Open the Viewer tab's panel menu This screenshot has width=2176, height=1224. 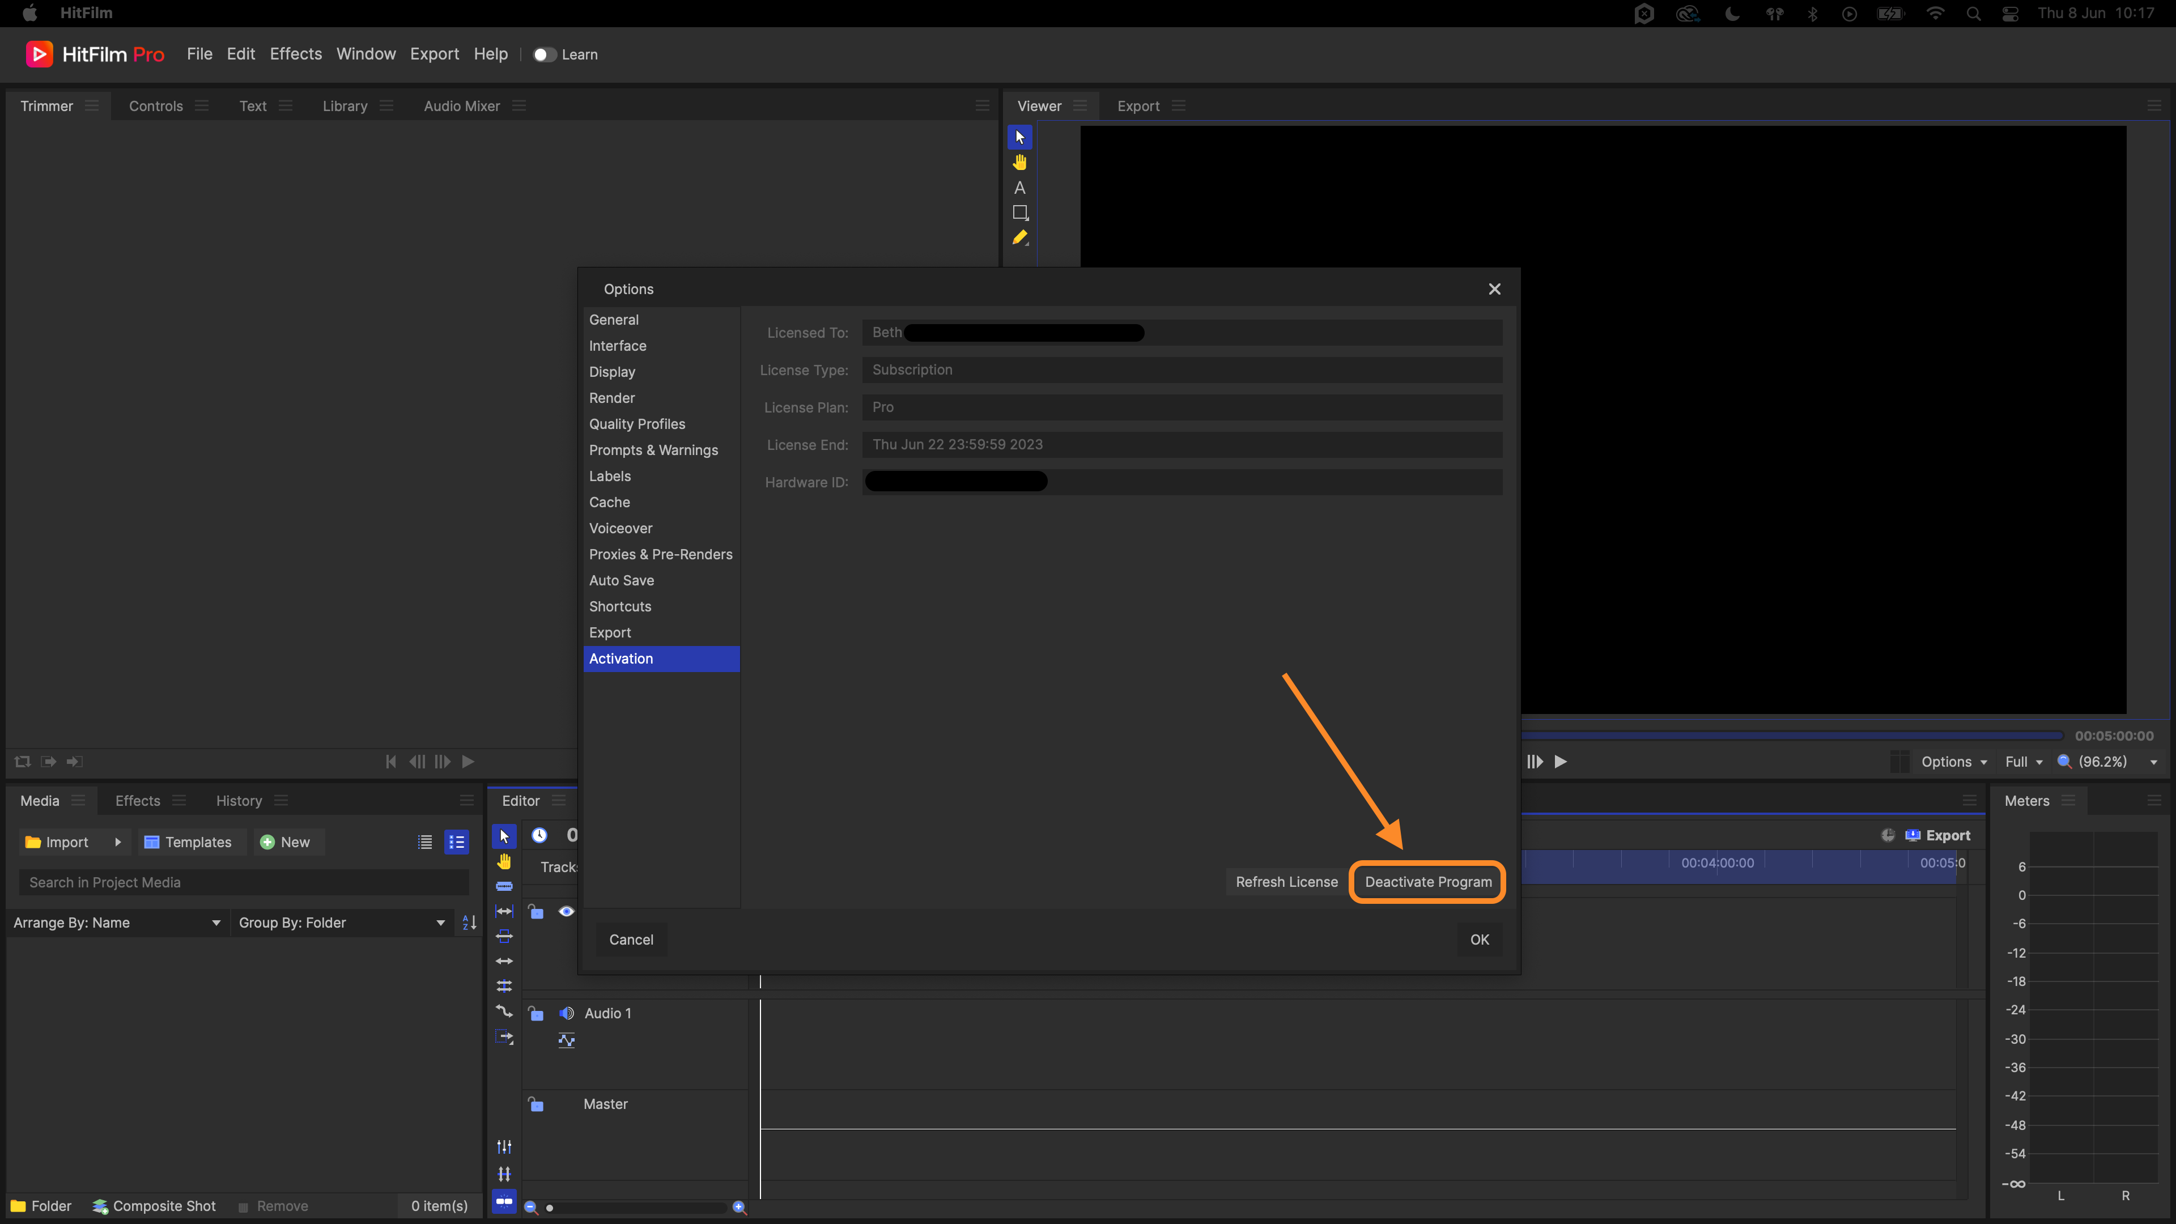[x=1079, y=105]
